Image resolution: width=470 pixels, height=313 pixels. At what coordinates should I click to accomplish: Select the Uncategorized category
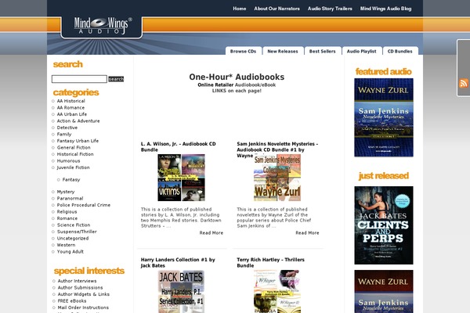(73, 239)
